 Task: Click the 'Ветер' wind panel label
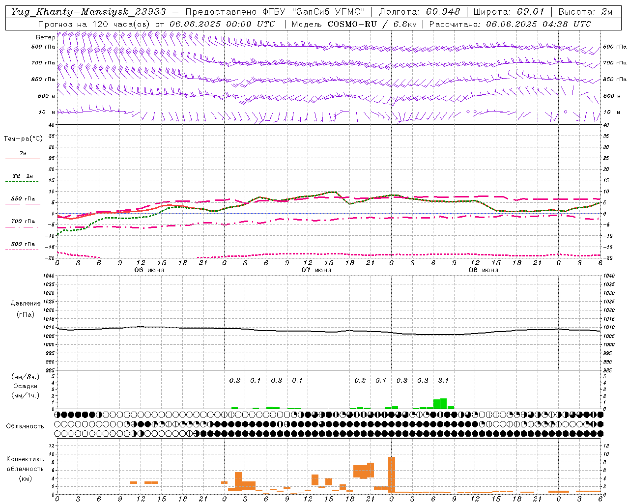45,37
